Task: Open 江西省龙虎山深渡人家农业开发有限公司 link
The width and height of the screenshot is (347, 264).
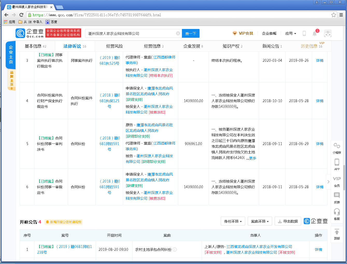Action: (259, 247)
